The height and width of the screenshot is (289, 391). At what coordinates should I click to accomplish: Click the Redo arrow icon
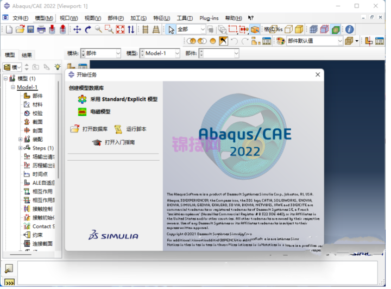click(x=245, y=41)
